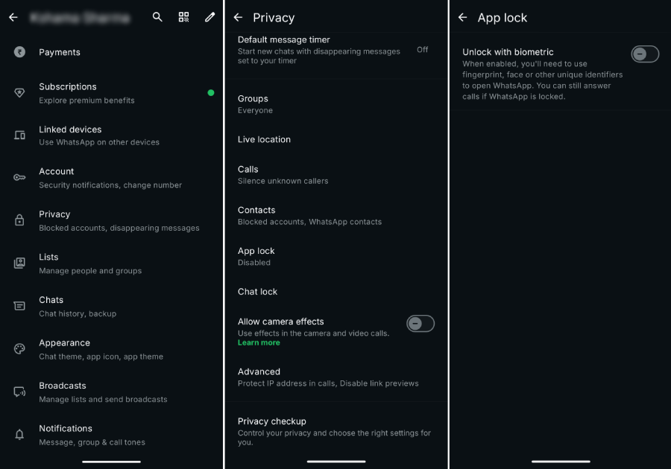Click the 'Everyone' text under Groups

point(255,110)
